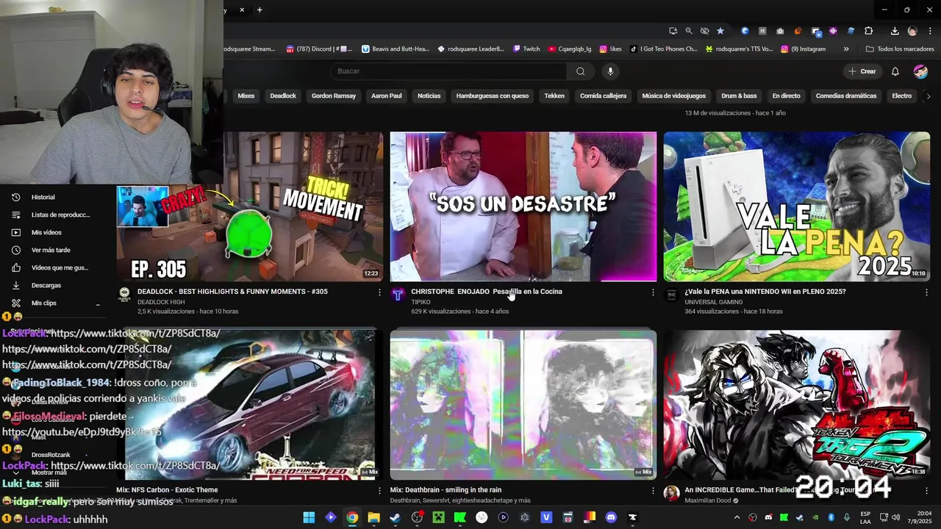Open options menu for Nintendo Wii video
The width and height of the screenshot is (941, 529).
(926, 292)
